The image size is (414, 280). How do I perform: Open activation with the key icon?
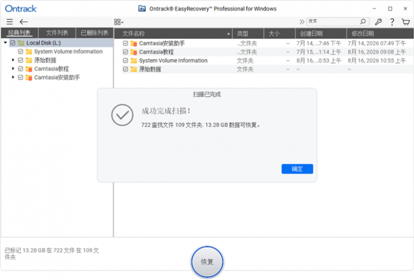coord(378,22)
